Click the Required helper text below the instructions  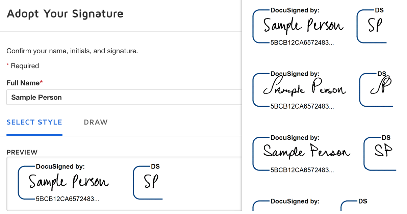23,66
